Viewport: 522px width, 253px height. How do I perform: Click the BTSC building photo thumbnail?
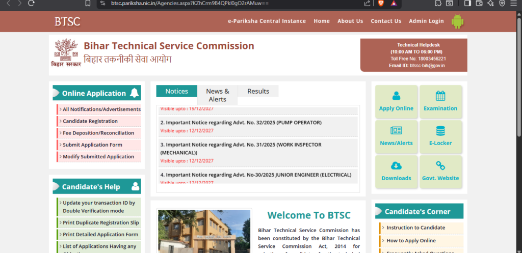(x=204, y=231)
